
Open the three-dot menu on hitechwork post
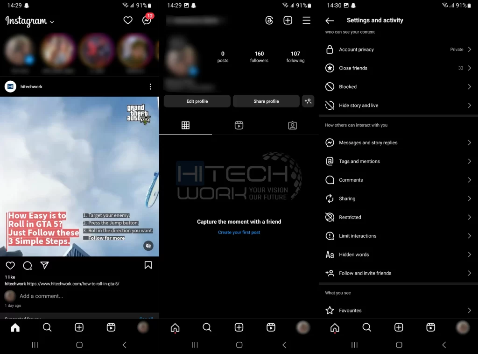pos(150,86)
